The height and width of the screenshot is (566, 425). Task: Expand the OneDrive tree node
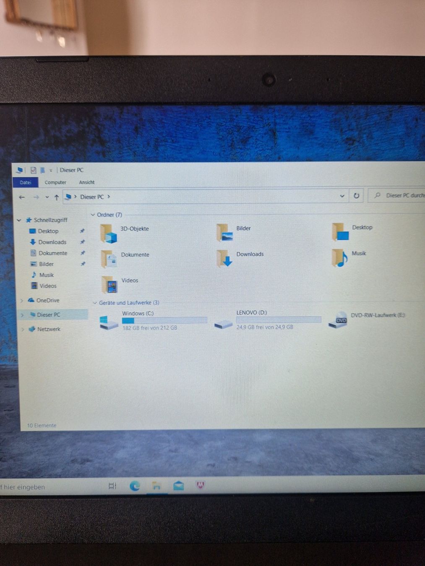click(x=22, y=300)
